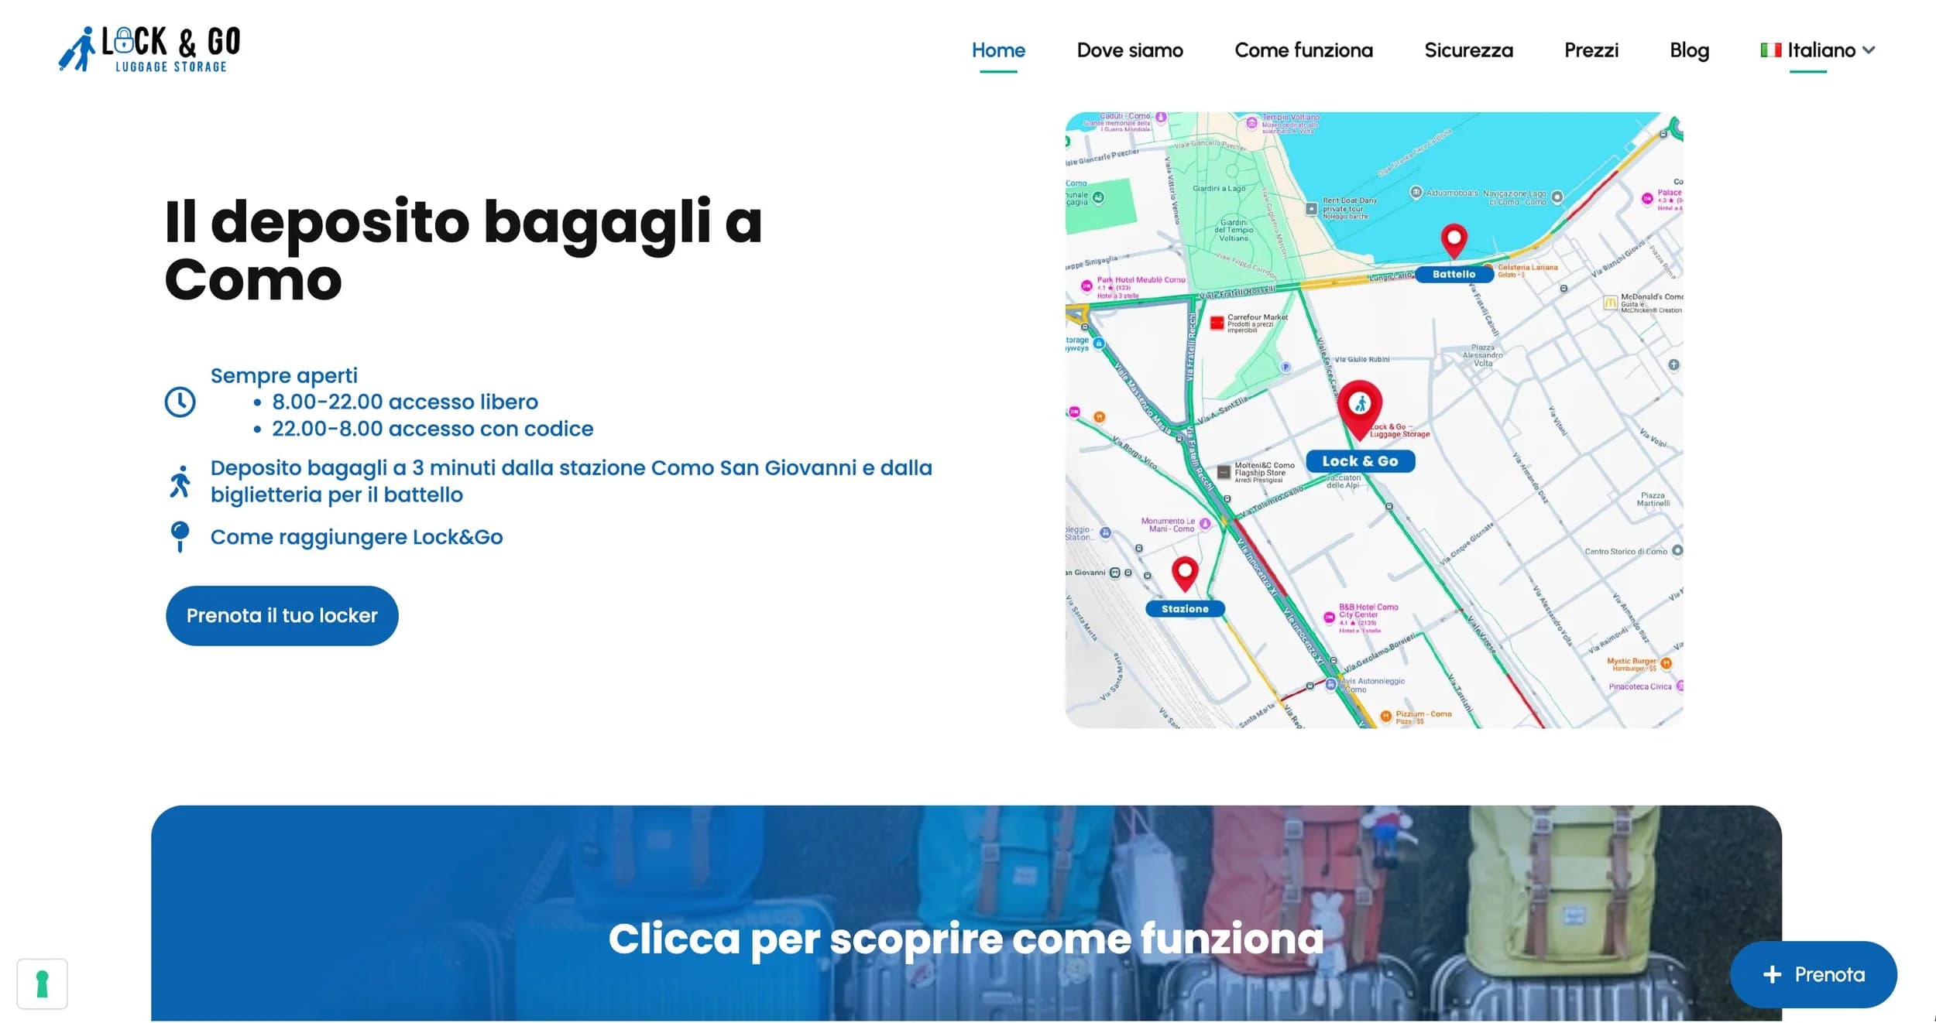
Task: Click the walking person icon
Action: (x=180, y=481)
